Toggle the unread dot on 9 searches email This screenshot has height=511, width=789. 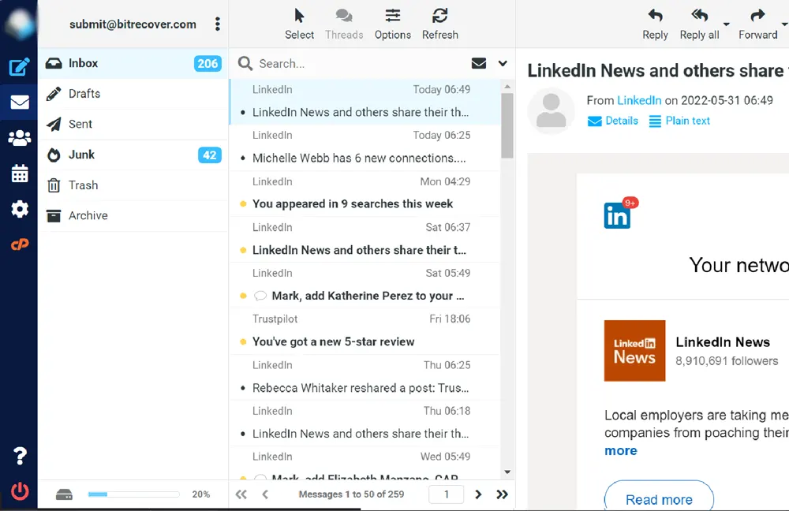(243, 203)
